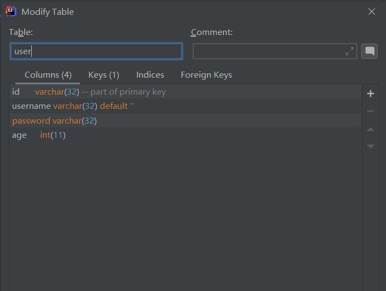Add a new column with the plus icon
Image resolution: width=386 pixels, height=291 pixels.
371,94
